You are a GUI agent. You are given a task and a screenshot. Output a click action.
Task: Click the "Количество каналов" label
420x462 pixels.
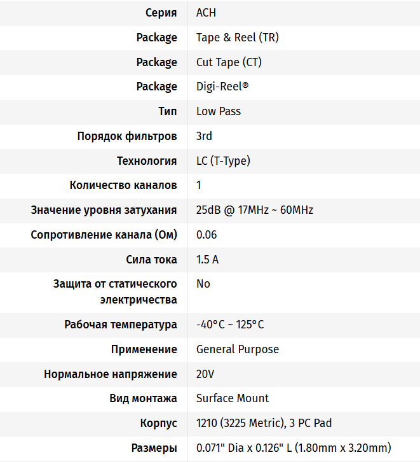click(x=123, y=185)
